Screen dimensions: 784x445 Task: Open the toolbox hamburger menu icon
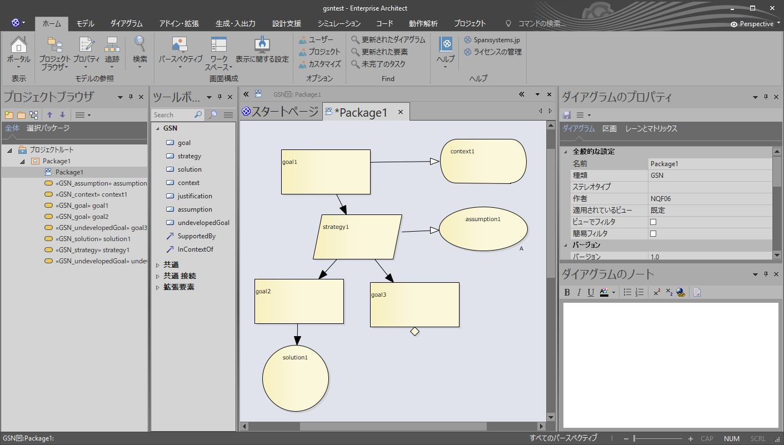[x=228, y=115]
